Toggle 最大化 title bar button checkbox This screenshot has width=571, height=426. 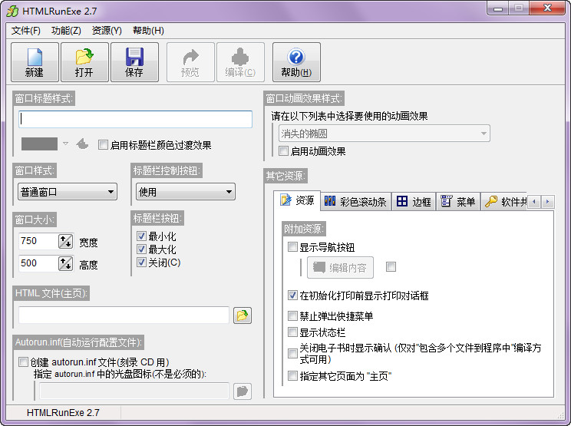pos(141,249)
